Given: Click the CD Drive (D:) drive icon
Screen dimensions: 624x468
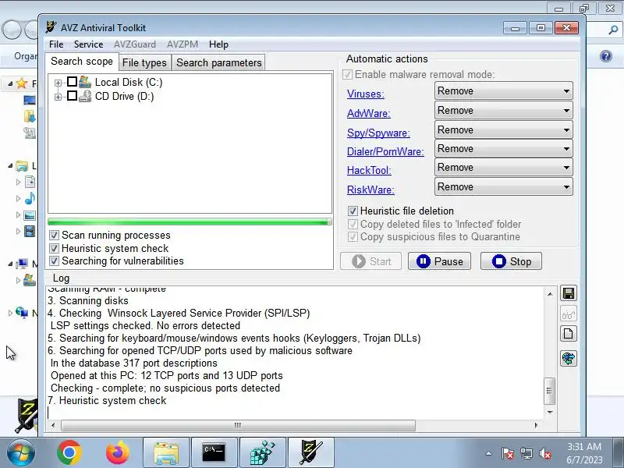Looking at the screenshot, I should 85,96.
